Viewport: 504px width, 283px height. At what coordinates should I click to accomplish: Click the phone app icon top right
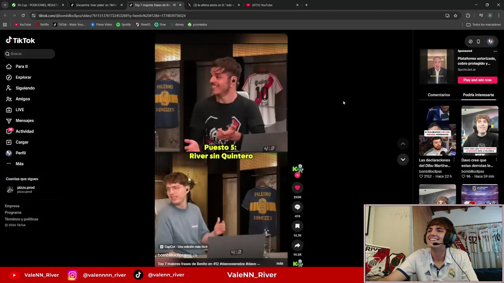478,41
